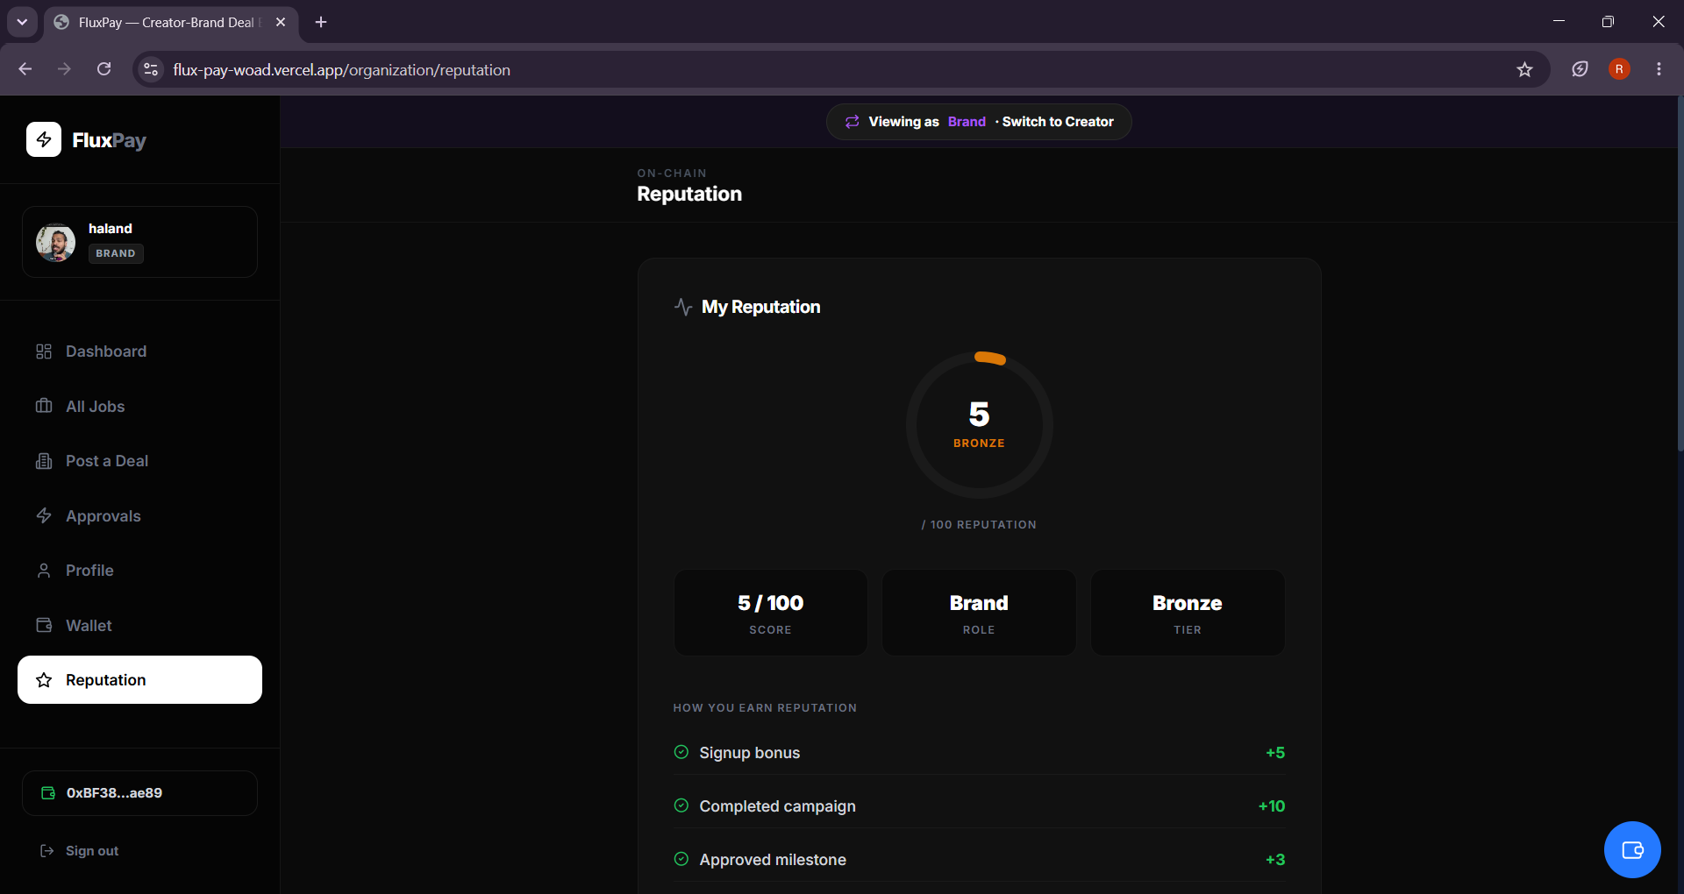Open the Profile page
This screenshot has width=1684, height=894.
point(139,571)
